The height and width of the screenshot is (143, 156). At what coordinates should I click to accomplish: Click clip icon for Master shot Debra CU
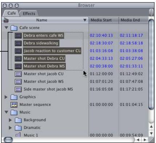click(x=18, y=59)
